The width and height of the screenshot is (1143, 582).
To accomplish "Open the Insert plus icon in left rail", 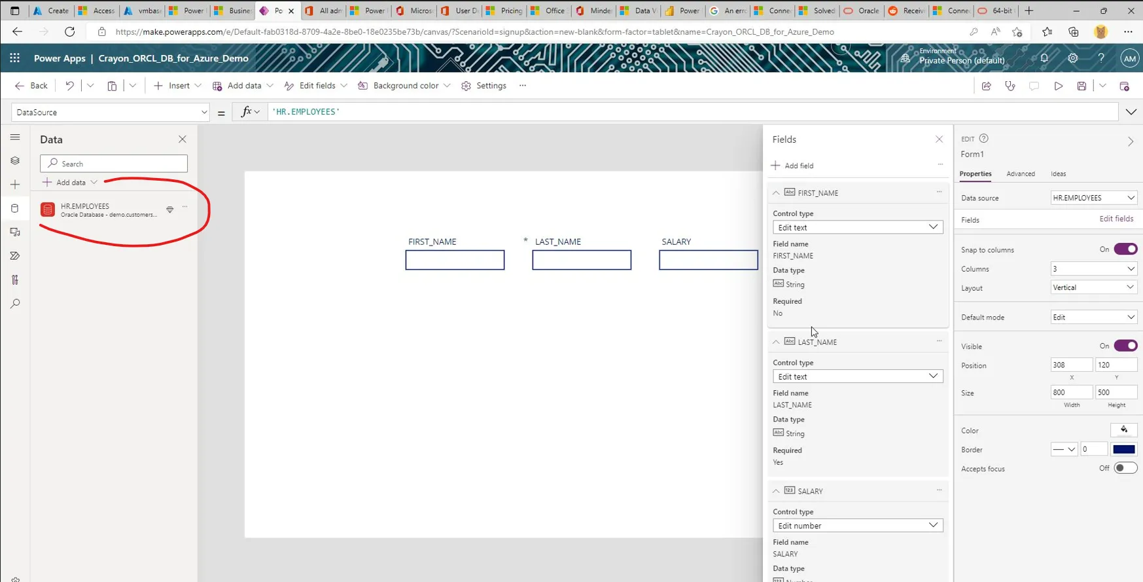I will 15,185.
